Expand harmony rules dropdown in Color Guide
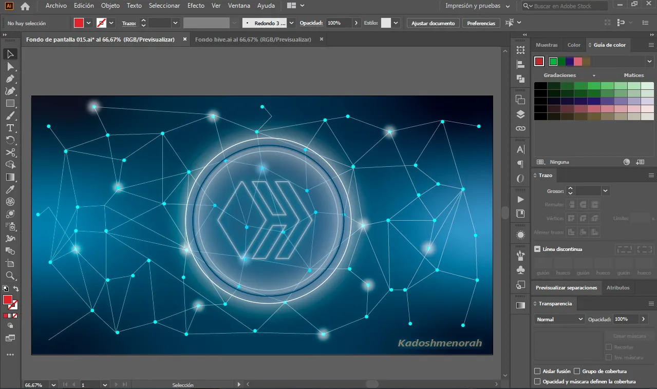This screenshot has width=657, height=389. click(x=650, y=62)
